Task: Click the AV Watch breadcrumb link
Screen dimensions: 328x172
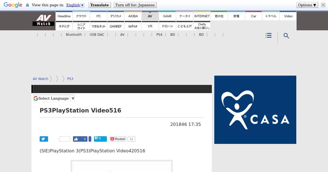Action: pos(40,79)
